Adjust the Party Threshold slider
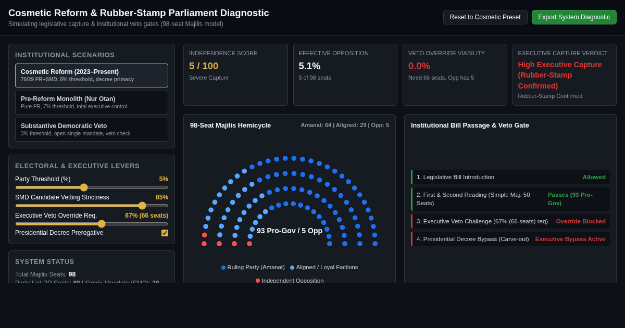Viewport: 625px width, 328px height. pyautogui.click(x=92, y=187)
